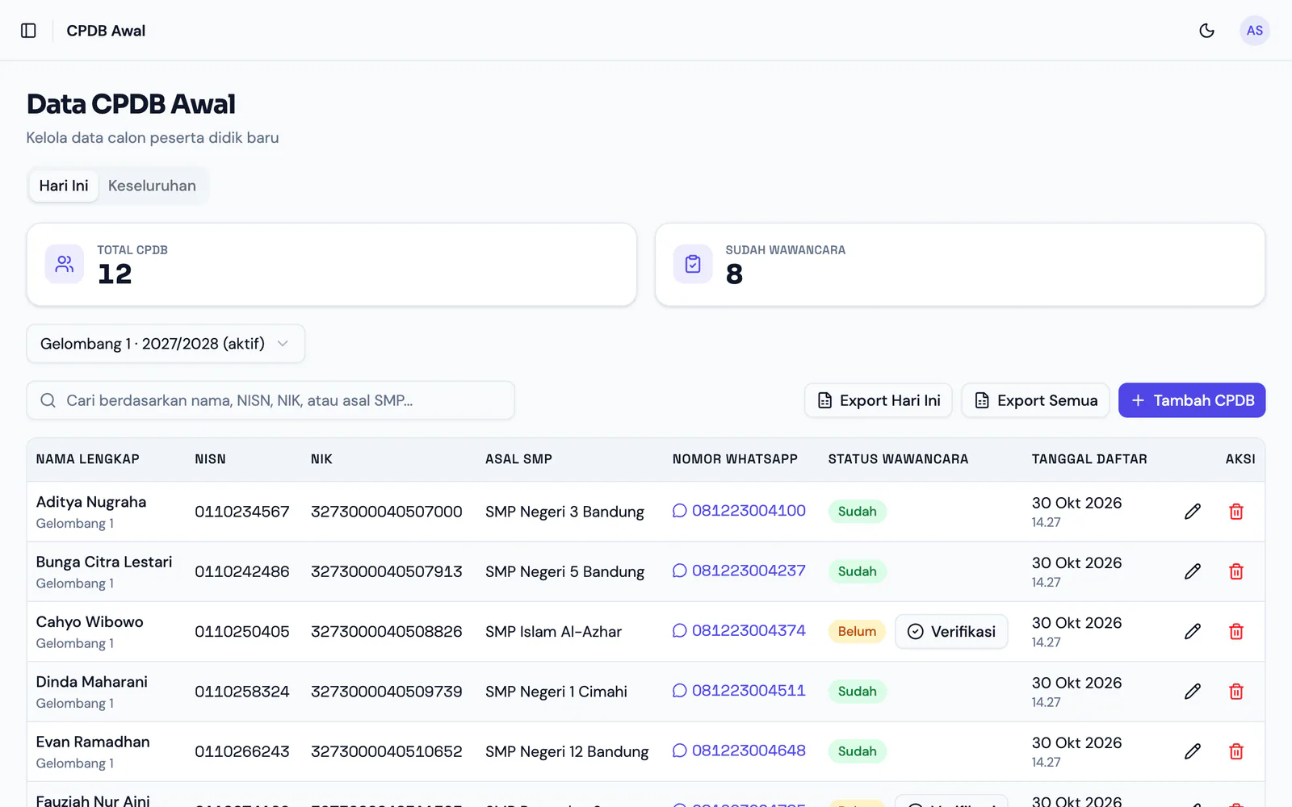Toggle the sidebar panel icon
Viewport: 1292px width, 807px height.
[28, 31]
